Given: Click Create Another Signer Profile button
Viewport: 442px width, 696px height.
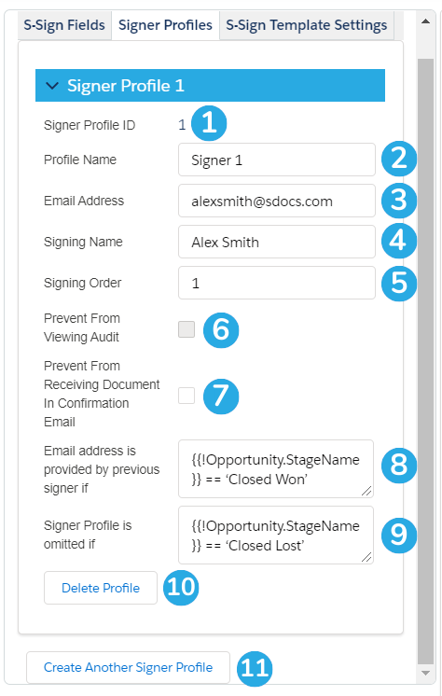Looking at the screenshot, I should pos(129,668).
